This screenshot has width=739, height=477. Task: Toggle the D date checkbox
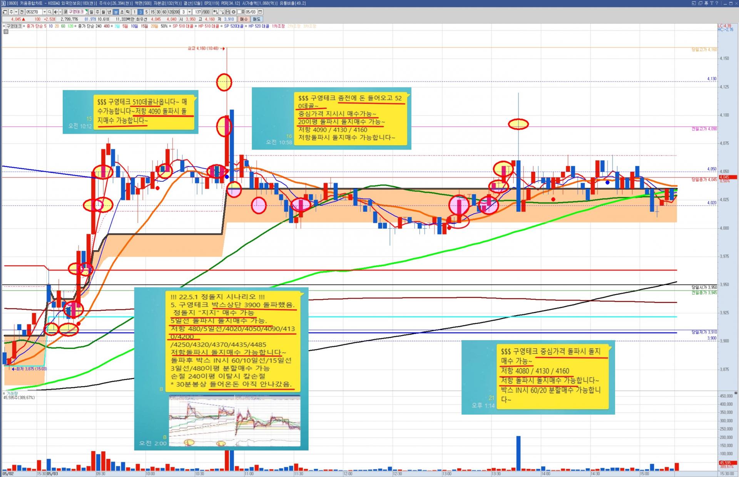click(239, 12)
